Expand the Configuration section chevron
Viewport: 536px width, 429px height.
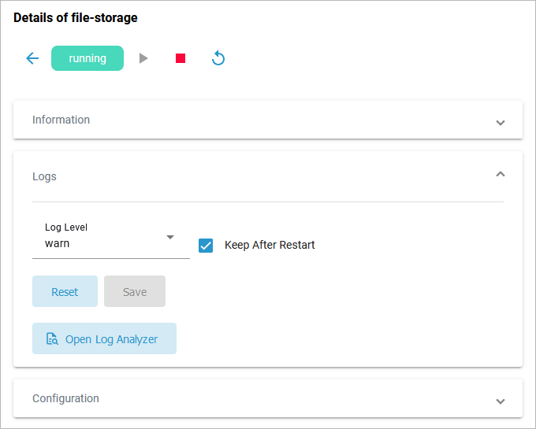point(500,401)
